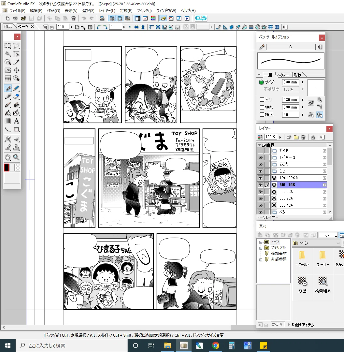Select the fill bucket tool

[7, 113]
